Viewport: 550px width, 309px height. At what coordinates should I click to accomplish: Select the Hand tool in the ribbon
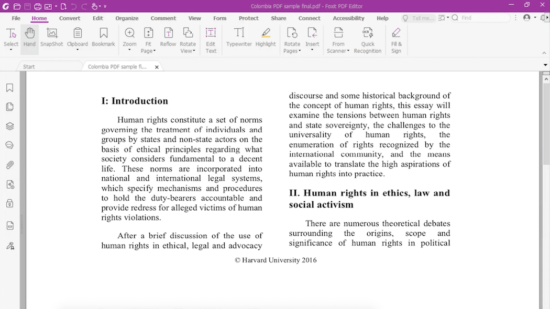(x=29, y=38)
